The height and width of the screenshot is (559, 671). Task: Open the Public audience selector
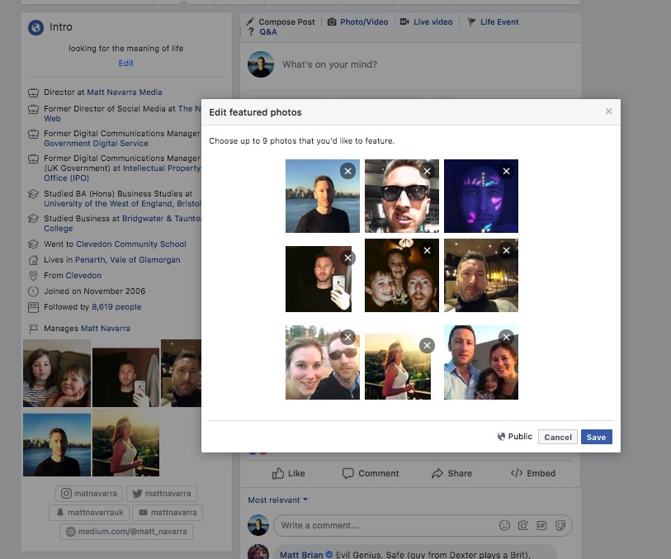point(515,437)
